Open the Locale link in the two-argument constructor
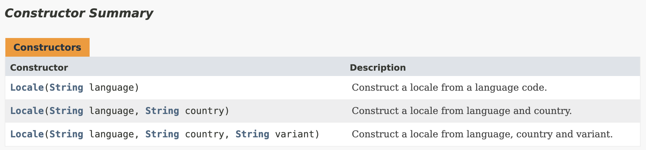 pyautogui.click(x=27, y=111)
